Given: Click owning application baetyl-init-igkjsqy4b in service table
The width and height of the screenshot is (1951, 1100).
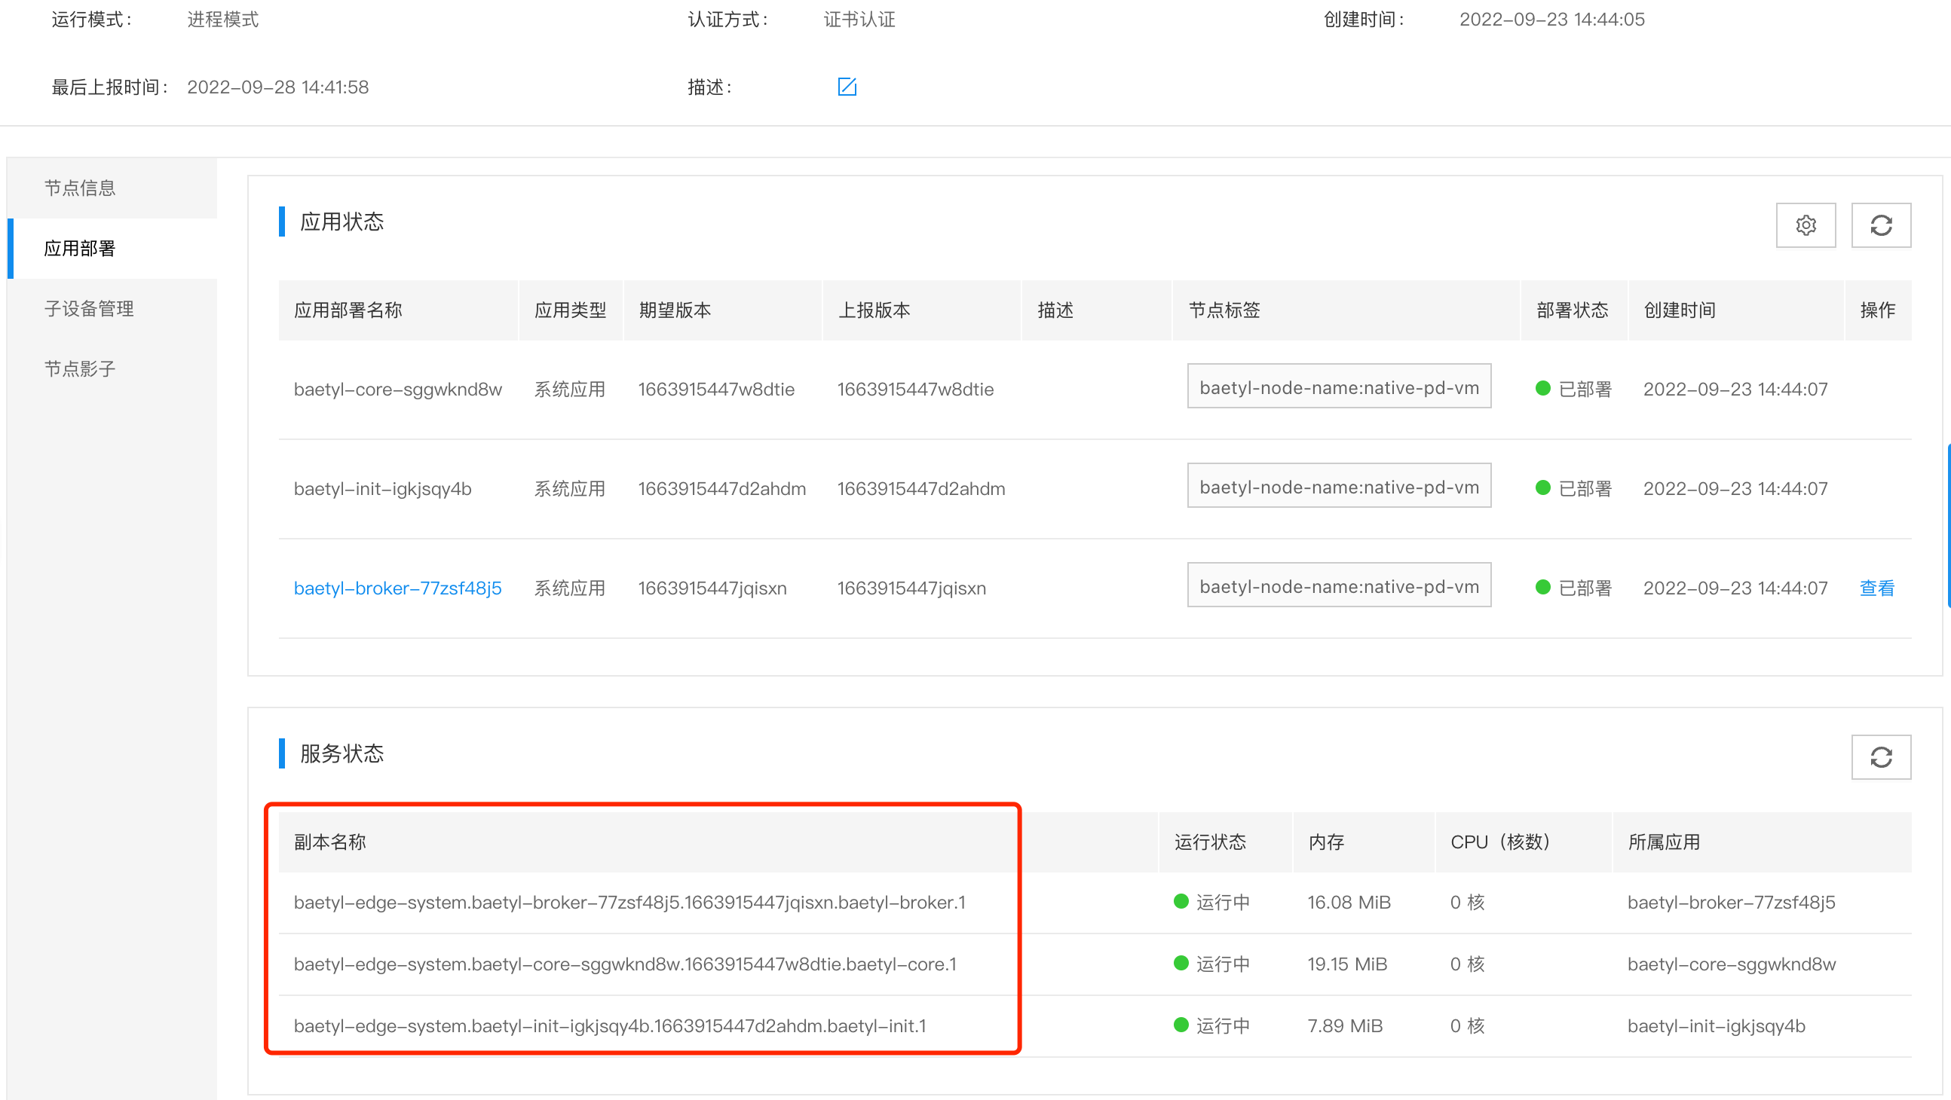Looking at the screenshot, I should (1717, 1027).
